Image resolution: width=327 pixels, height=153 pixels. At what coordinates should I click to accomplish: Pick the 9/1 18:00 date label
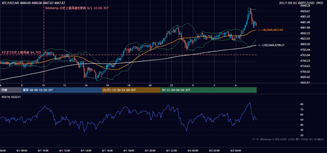click(129, 151)
